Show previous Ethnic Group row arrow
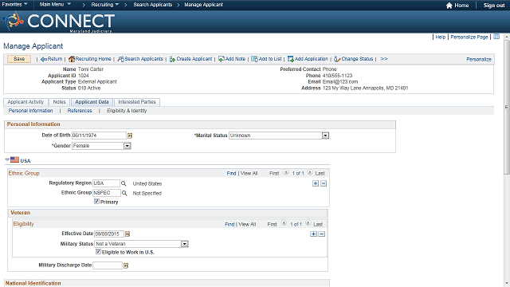 click(286, 172)
